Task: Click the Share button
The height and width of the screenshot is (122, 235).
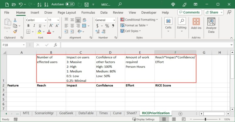Action: point(214,12)
